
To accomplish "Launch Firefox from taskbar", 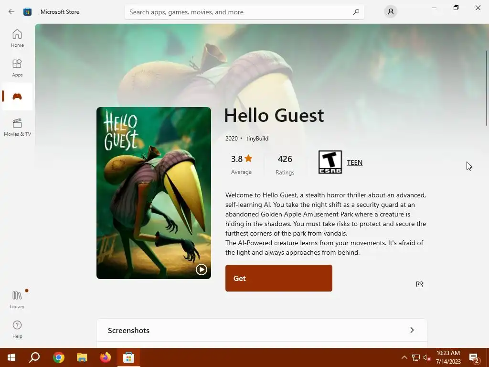I will click(106, 357).
